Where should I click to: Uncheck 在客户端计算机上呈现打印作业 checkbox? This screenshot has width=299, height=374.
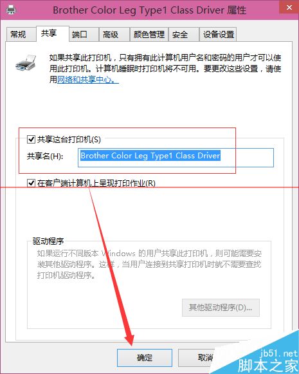pyautogui.click(x=32, y=183)
